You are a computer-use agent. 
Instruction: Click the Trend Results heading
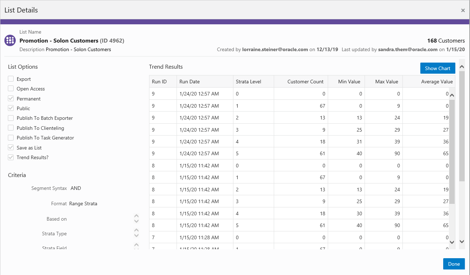(x=166, y=67)
